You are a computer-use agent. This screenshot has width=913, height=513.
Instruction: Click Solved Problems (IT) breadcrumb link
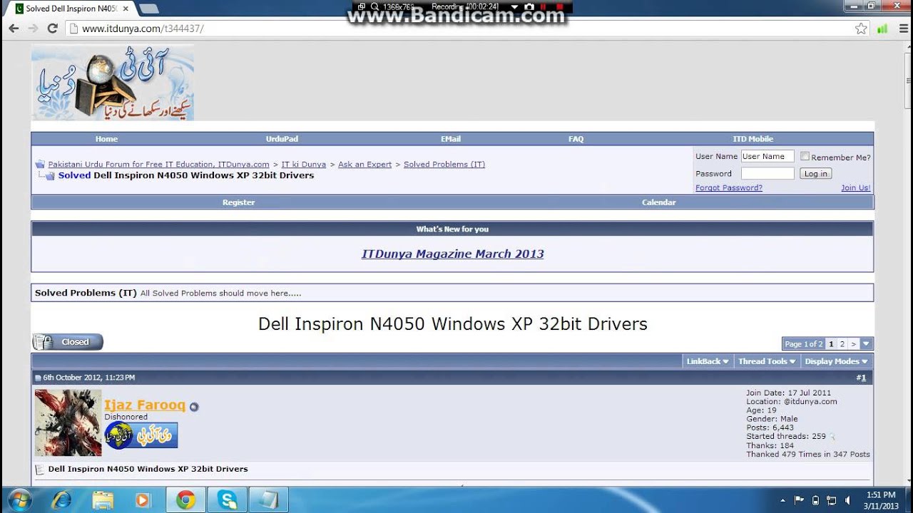(444, 165)
